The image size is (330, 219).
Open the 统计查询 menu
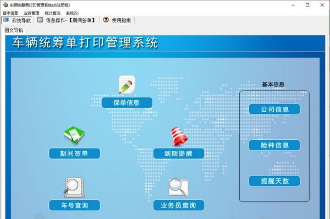click(x=52, y=13)
